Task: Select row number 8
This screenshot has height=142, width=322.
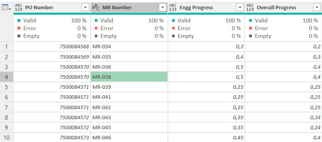Action: click(x=7, y=117)
